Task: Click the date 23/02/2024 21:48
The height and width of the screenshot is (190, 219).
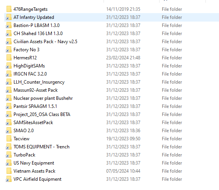Action: coord(123,58)
